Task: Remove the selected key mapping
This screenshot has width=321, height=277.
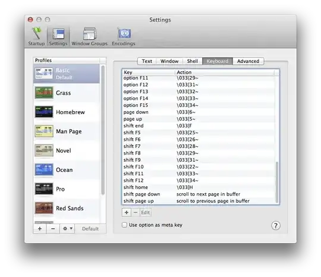Action: click(x=136, y=213)
